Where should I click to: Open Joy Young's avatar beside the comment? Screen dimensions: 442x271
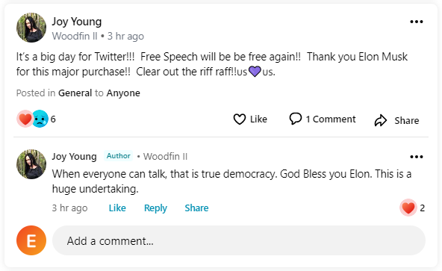tap(31, 164)
